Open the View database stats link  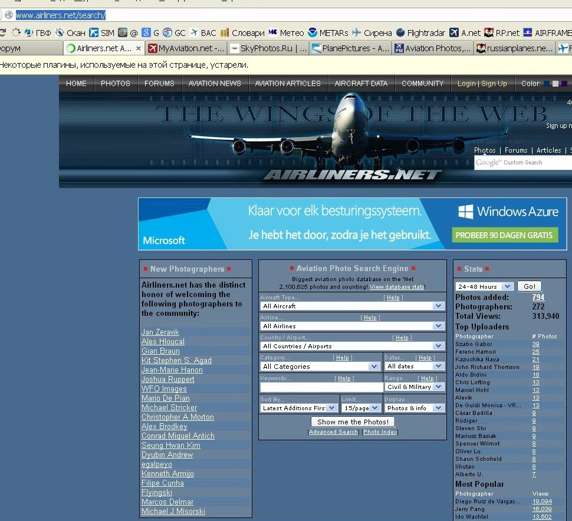pyautogui.click(x=397, y=287)
